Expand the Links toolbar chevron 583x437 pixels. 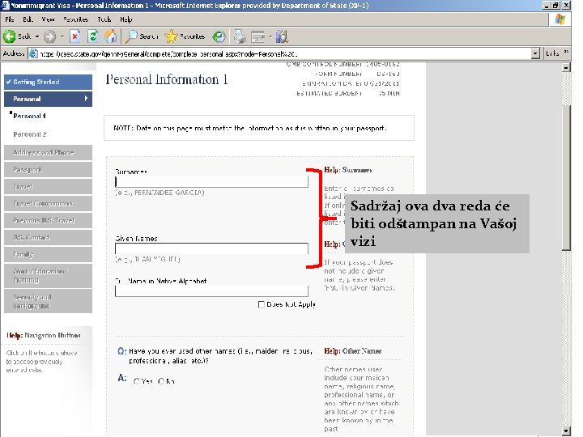tap(566, 52)
